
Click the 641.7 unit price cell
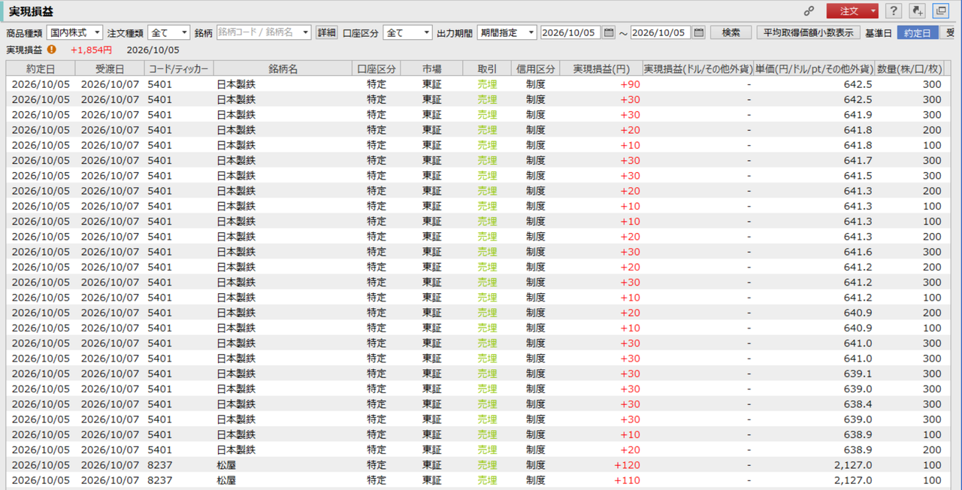tap(858, 160)
